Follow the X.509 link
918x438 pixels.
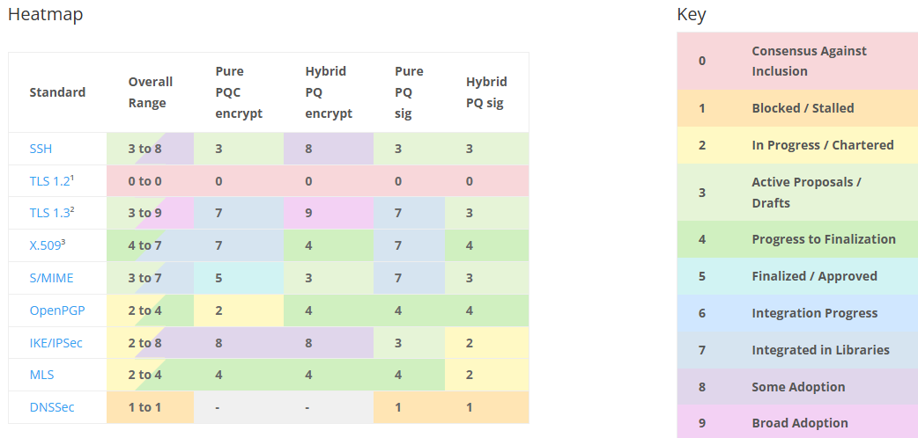click(x=46, y=245)
